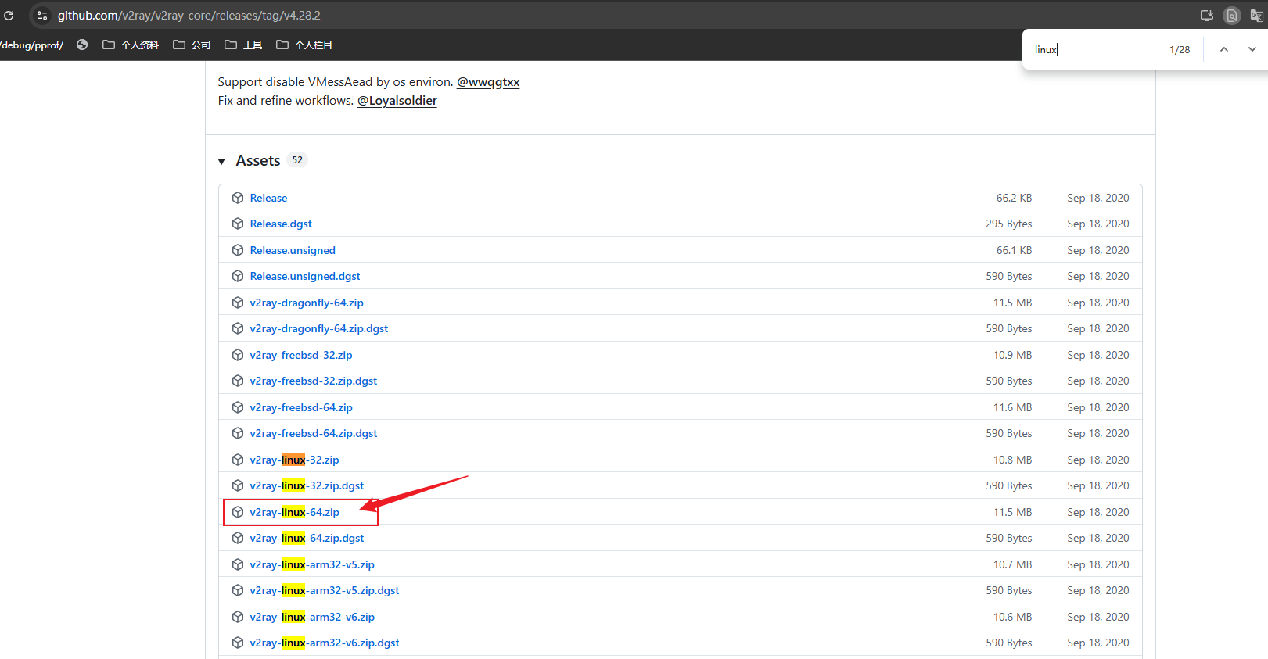Open the @Loyalsoldier profile link
The image size is (1268, 659).
[397, 101]
